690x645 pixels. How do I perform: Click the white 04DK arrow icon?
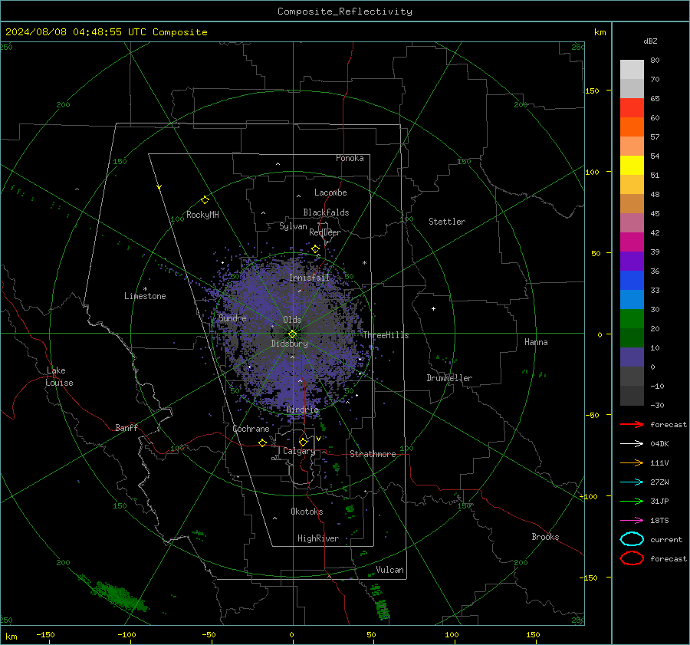(x=632, y=443)
